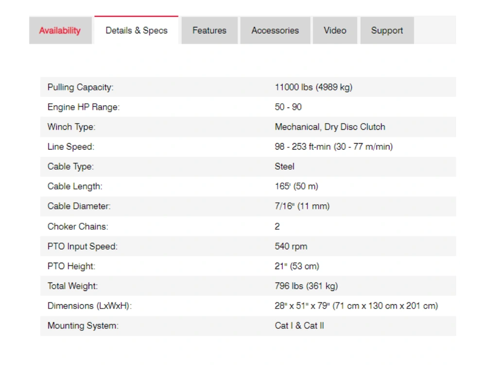Click the Cat I & Cat II value
This screenshot has width=486, height=365.
point(299,326)
